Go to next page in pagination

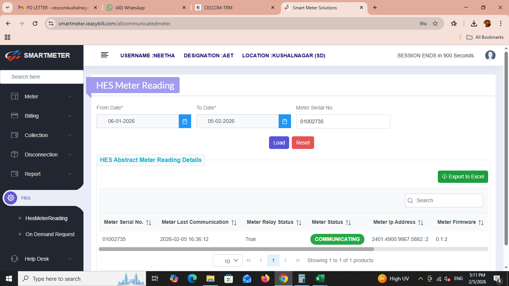[285, 260]
